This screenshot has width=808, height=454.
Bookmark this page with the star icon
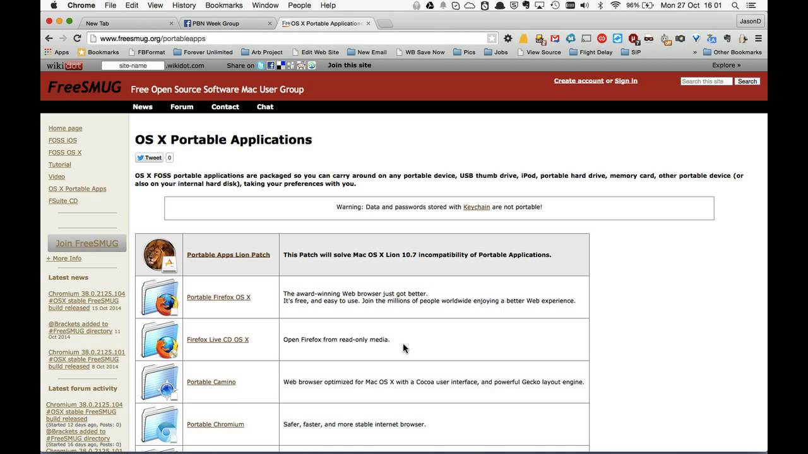491,38
